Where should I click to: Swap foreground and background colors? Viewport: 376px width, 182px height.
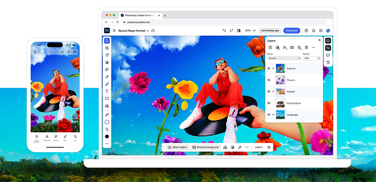[x=107, y=129]
